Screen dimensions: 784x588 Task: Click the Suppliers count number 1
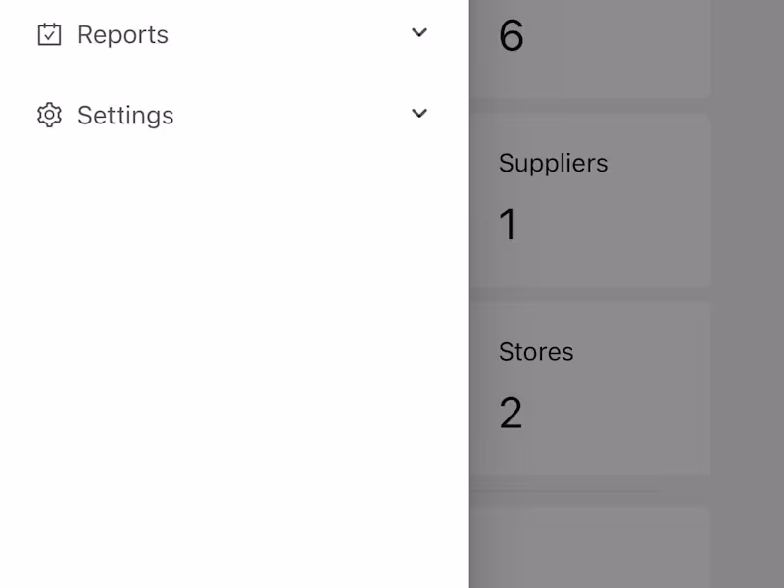[508, 224]
